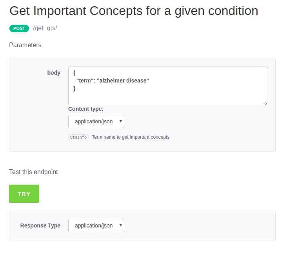Click 'Term name to get important concepts' description

point(131,137)
